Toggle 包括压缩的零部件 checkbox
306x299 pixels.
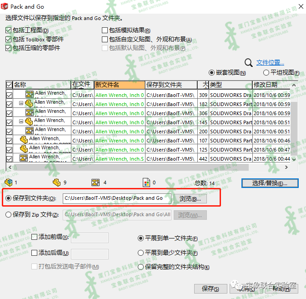(x=8, y=48)
